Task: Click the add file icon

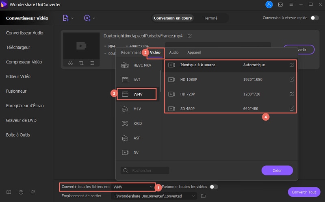Action: (65, 18)
